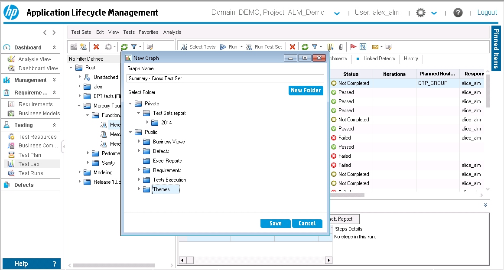Click red delete X in execution grid toolbar

292,47
